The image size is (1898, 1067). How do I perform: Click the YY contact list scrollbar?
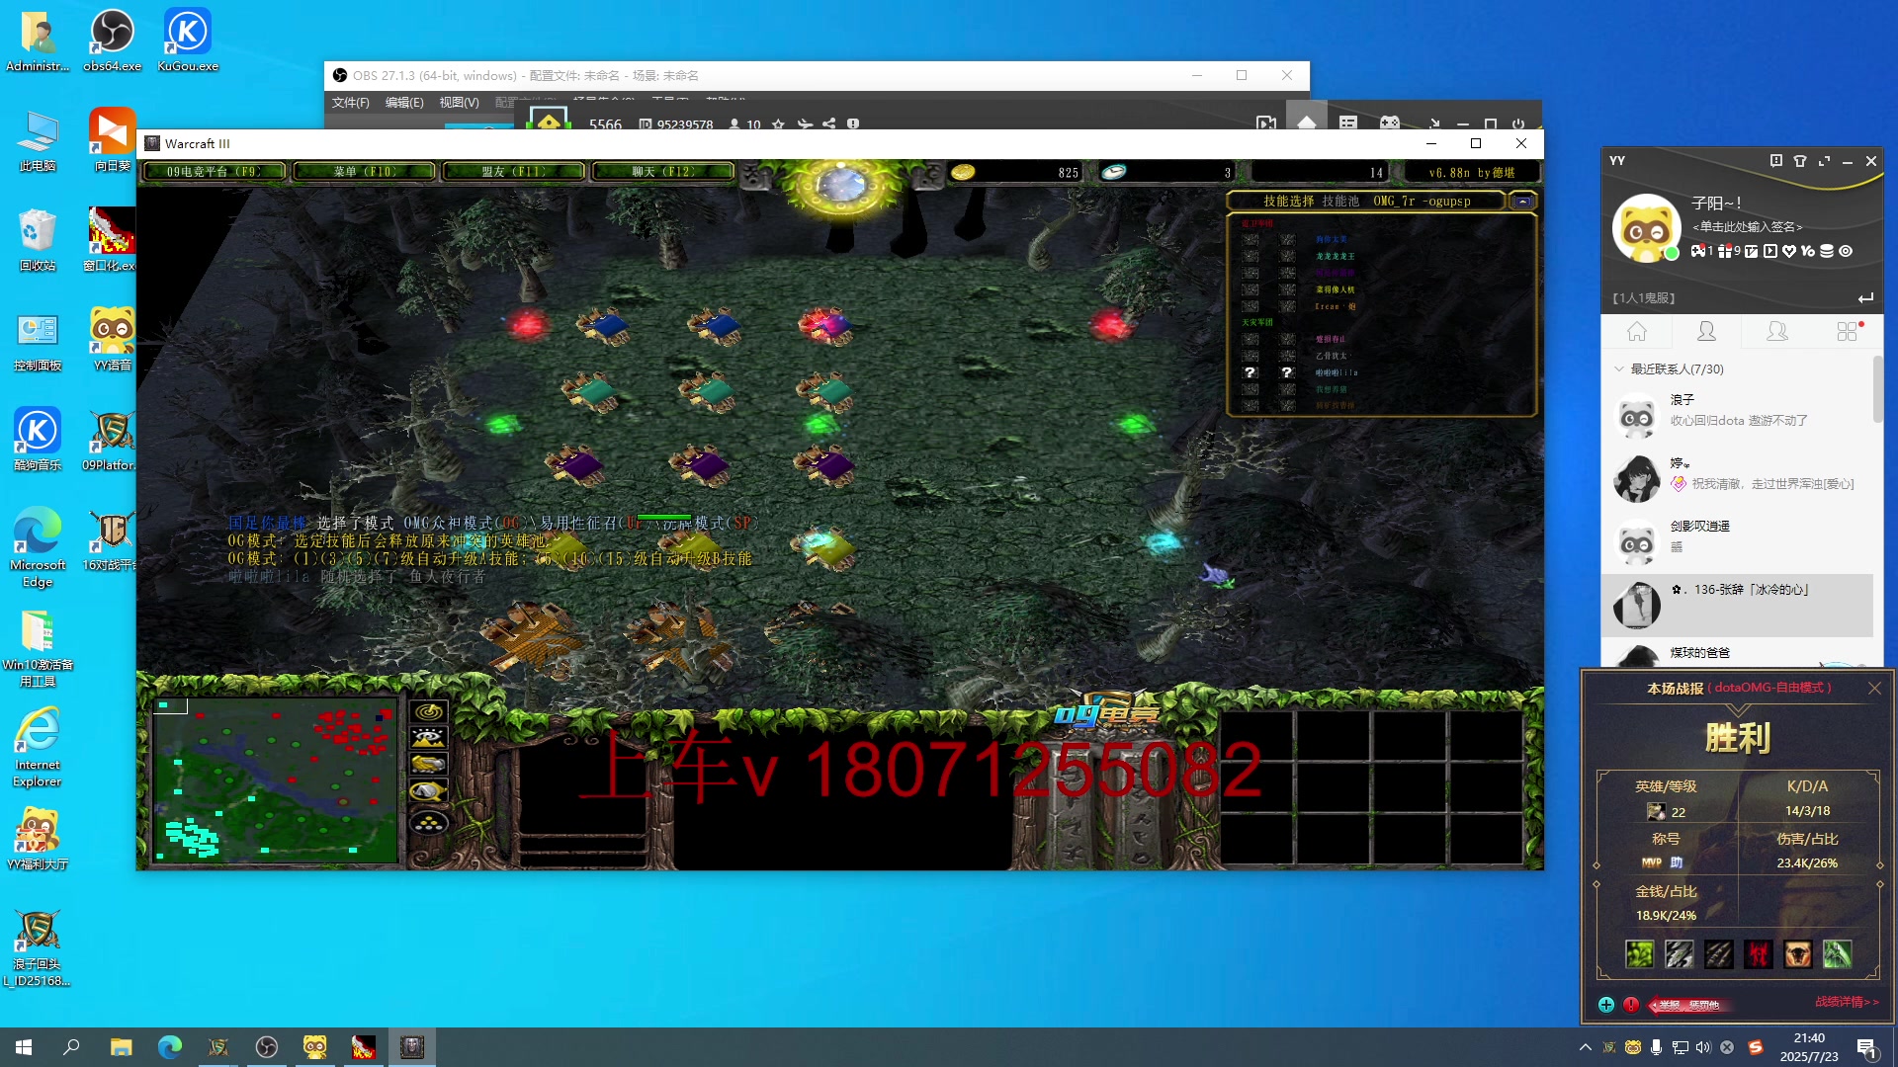coord(1877,390)
